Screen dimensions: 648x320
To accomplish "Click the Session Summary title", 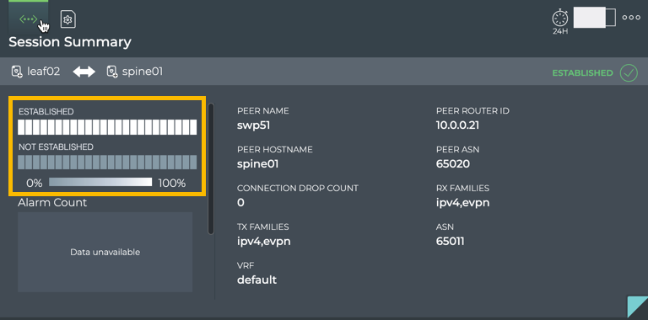I will click(x=70, y=42).
